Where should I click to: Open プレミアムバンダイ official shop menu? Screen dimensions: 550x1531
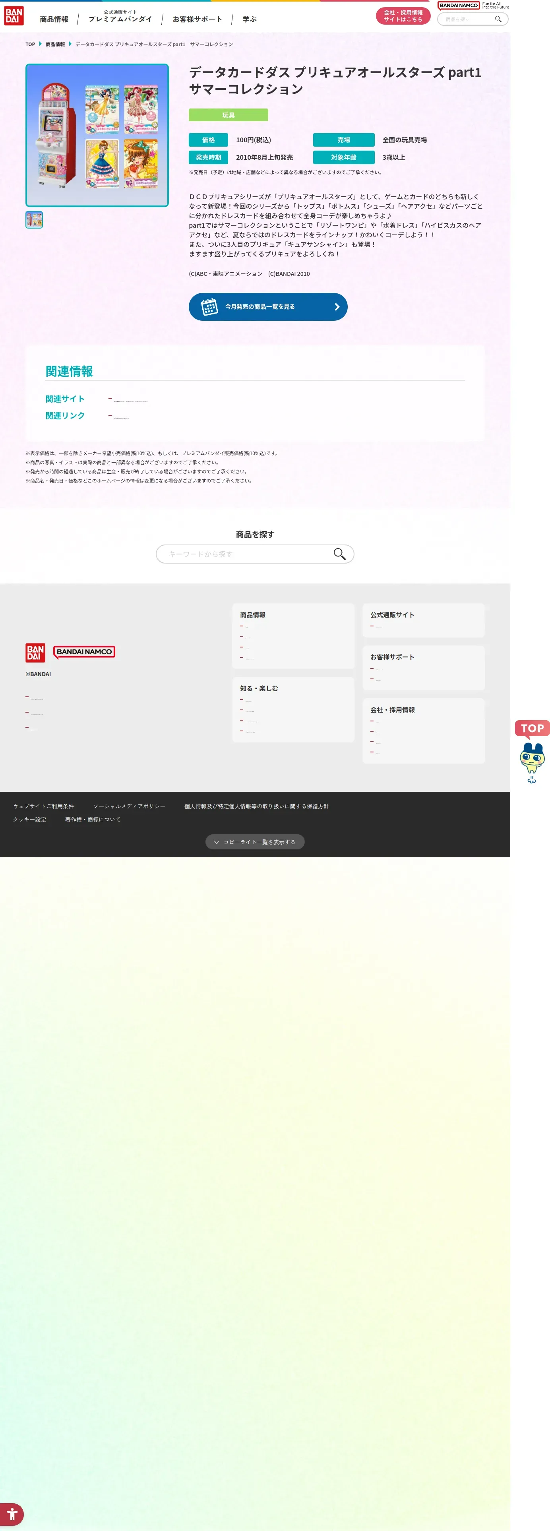click(x=120, y=16)
